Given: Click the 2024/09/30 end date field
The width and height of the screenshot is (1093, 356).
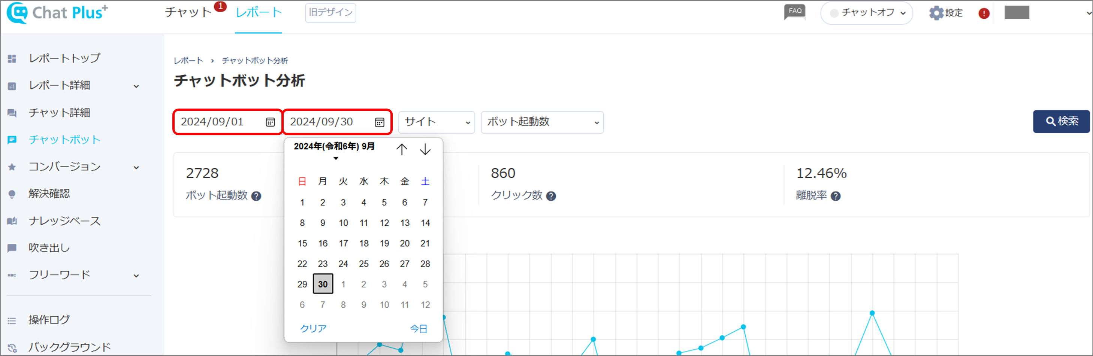Looking at the screenshot, I should coord(337,122).
